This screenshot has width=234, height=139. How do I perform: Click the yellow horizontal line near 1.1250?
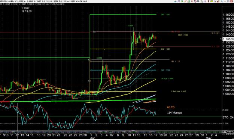(123, 49)
